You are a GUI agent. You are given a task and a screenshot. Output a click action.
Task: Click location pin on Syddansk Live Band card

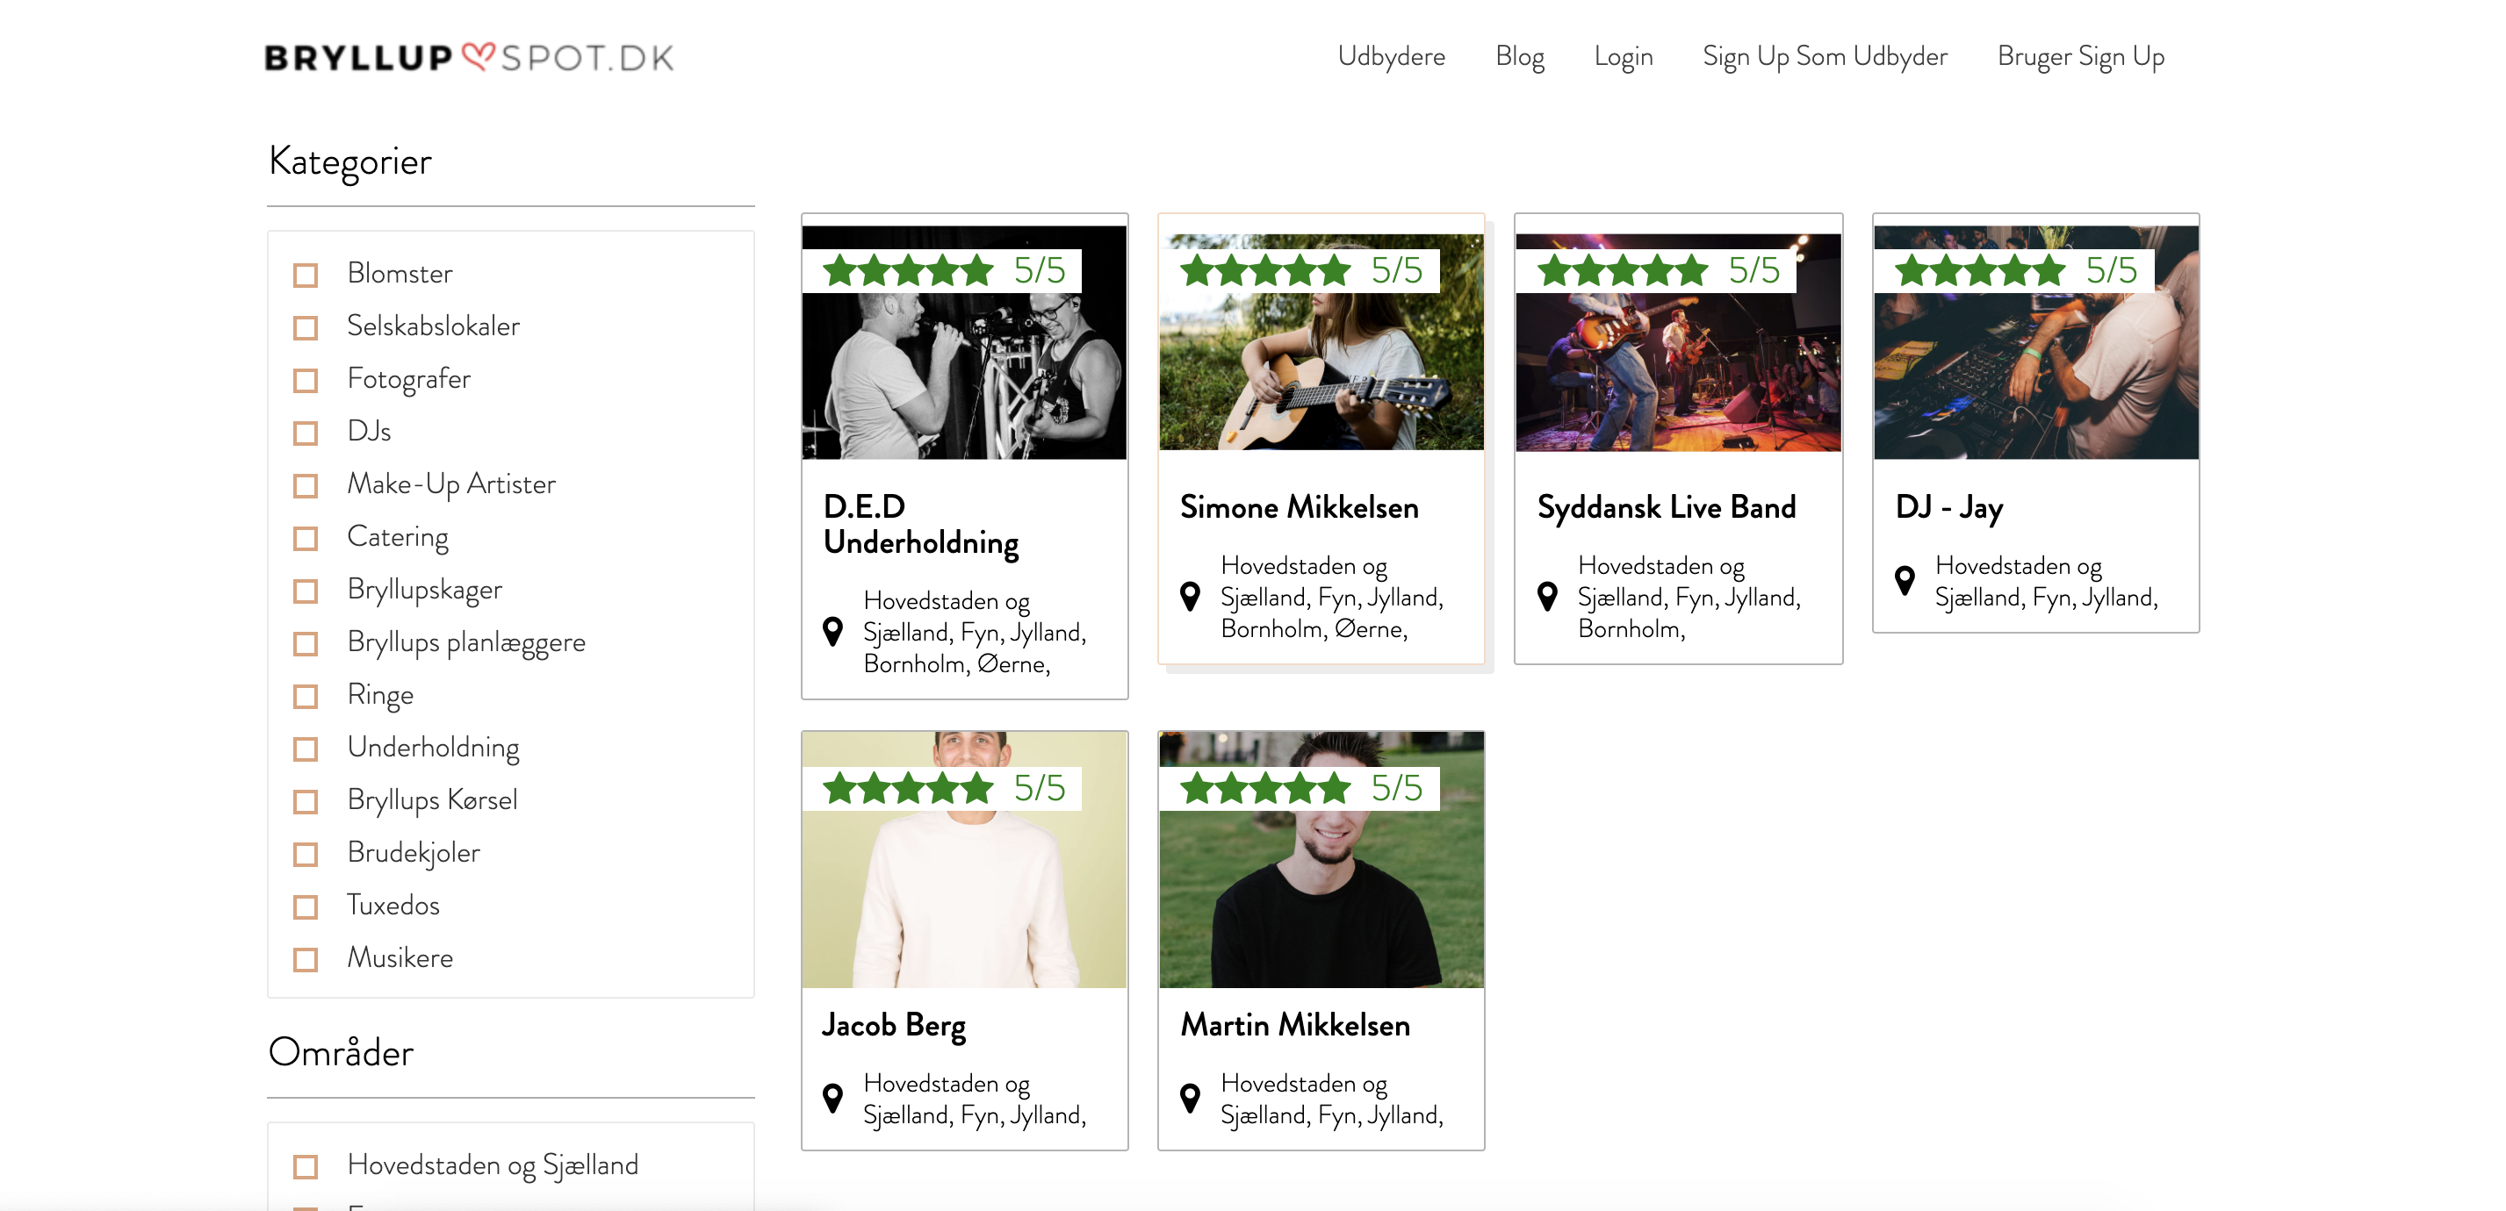pyautogui.click(x=1547, y=596)
